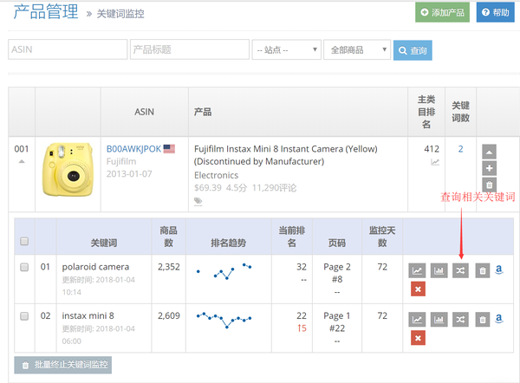
Task: Open trend chart for polaroid camera keyword
Action: point(417,270)
